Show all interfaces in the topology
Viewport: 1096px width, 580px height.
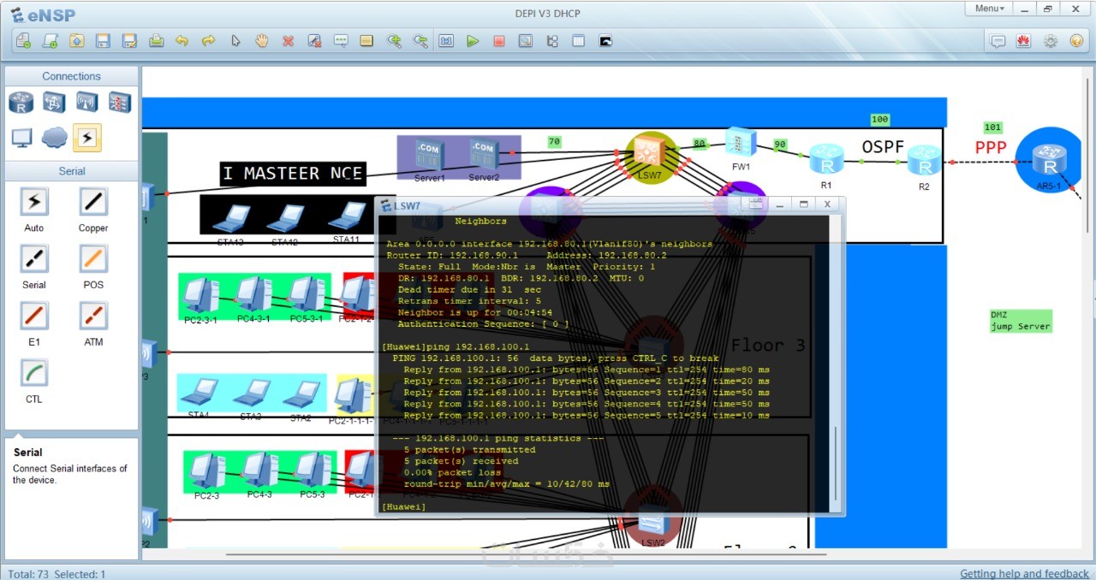552,40
